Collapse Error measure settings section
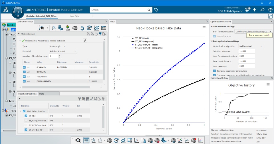274x144 pixels. pyautogui.click(x=211, y=26)
